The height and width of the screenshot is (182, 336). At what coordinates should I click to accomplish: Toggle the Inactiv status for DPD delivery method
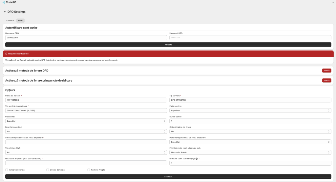click(x=326, y=71)
